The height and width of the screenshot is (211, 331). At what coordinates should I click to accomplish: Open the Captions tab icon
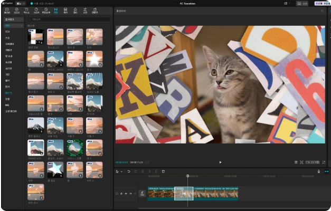[65, 11]
